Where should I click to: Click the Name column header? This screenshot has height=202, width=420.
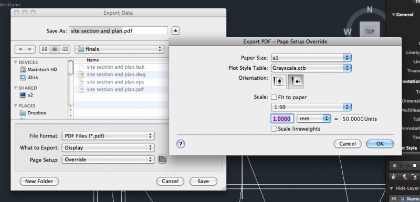[121, 60]
